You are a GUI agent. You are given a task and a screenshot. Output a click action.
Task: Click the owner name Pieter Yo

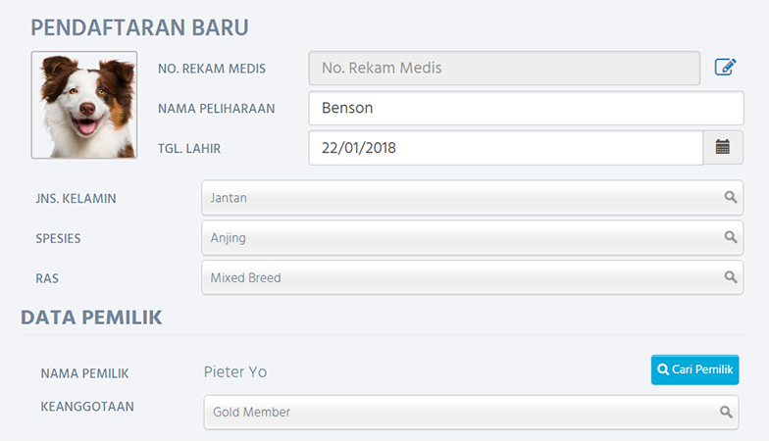(x=235, y=372)
